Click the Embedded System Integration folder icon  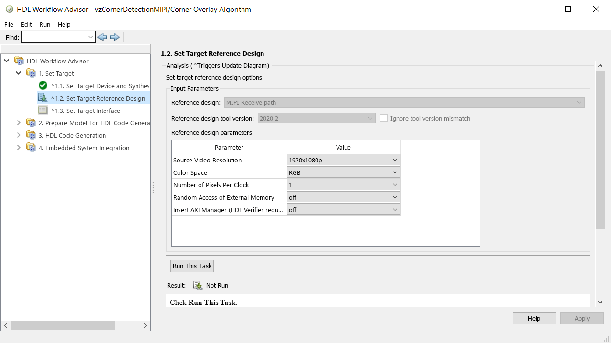(x=31, y=148)
